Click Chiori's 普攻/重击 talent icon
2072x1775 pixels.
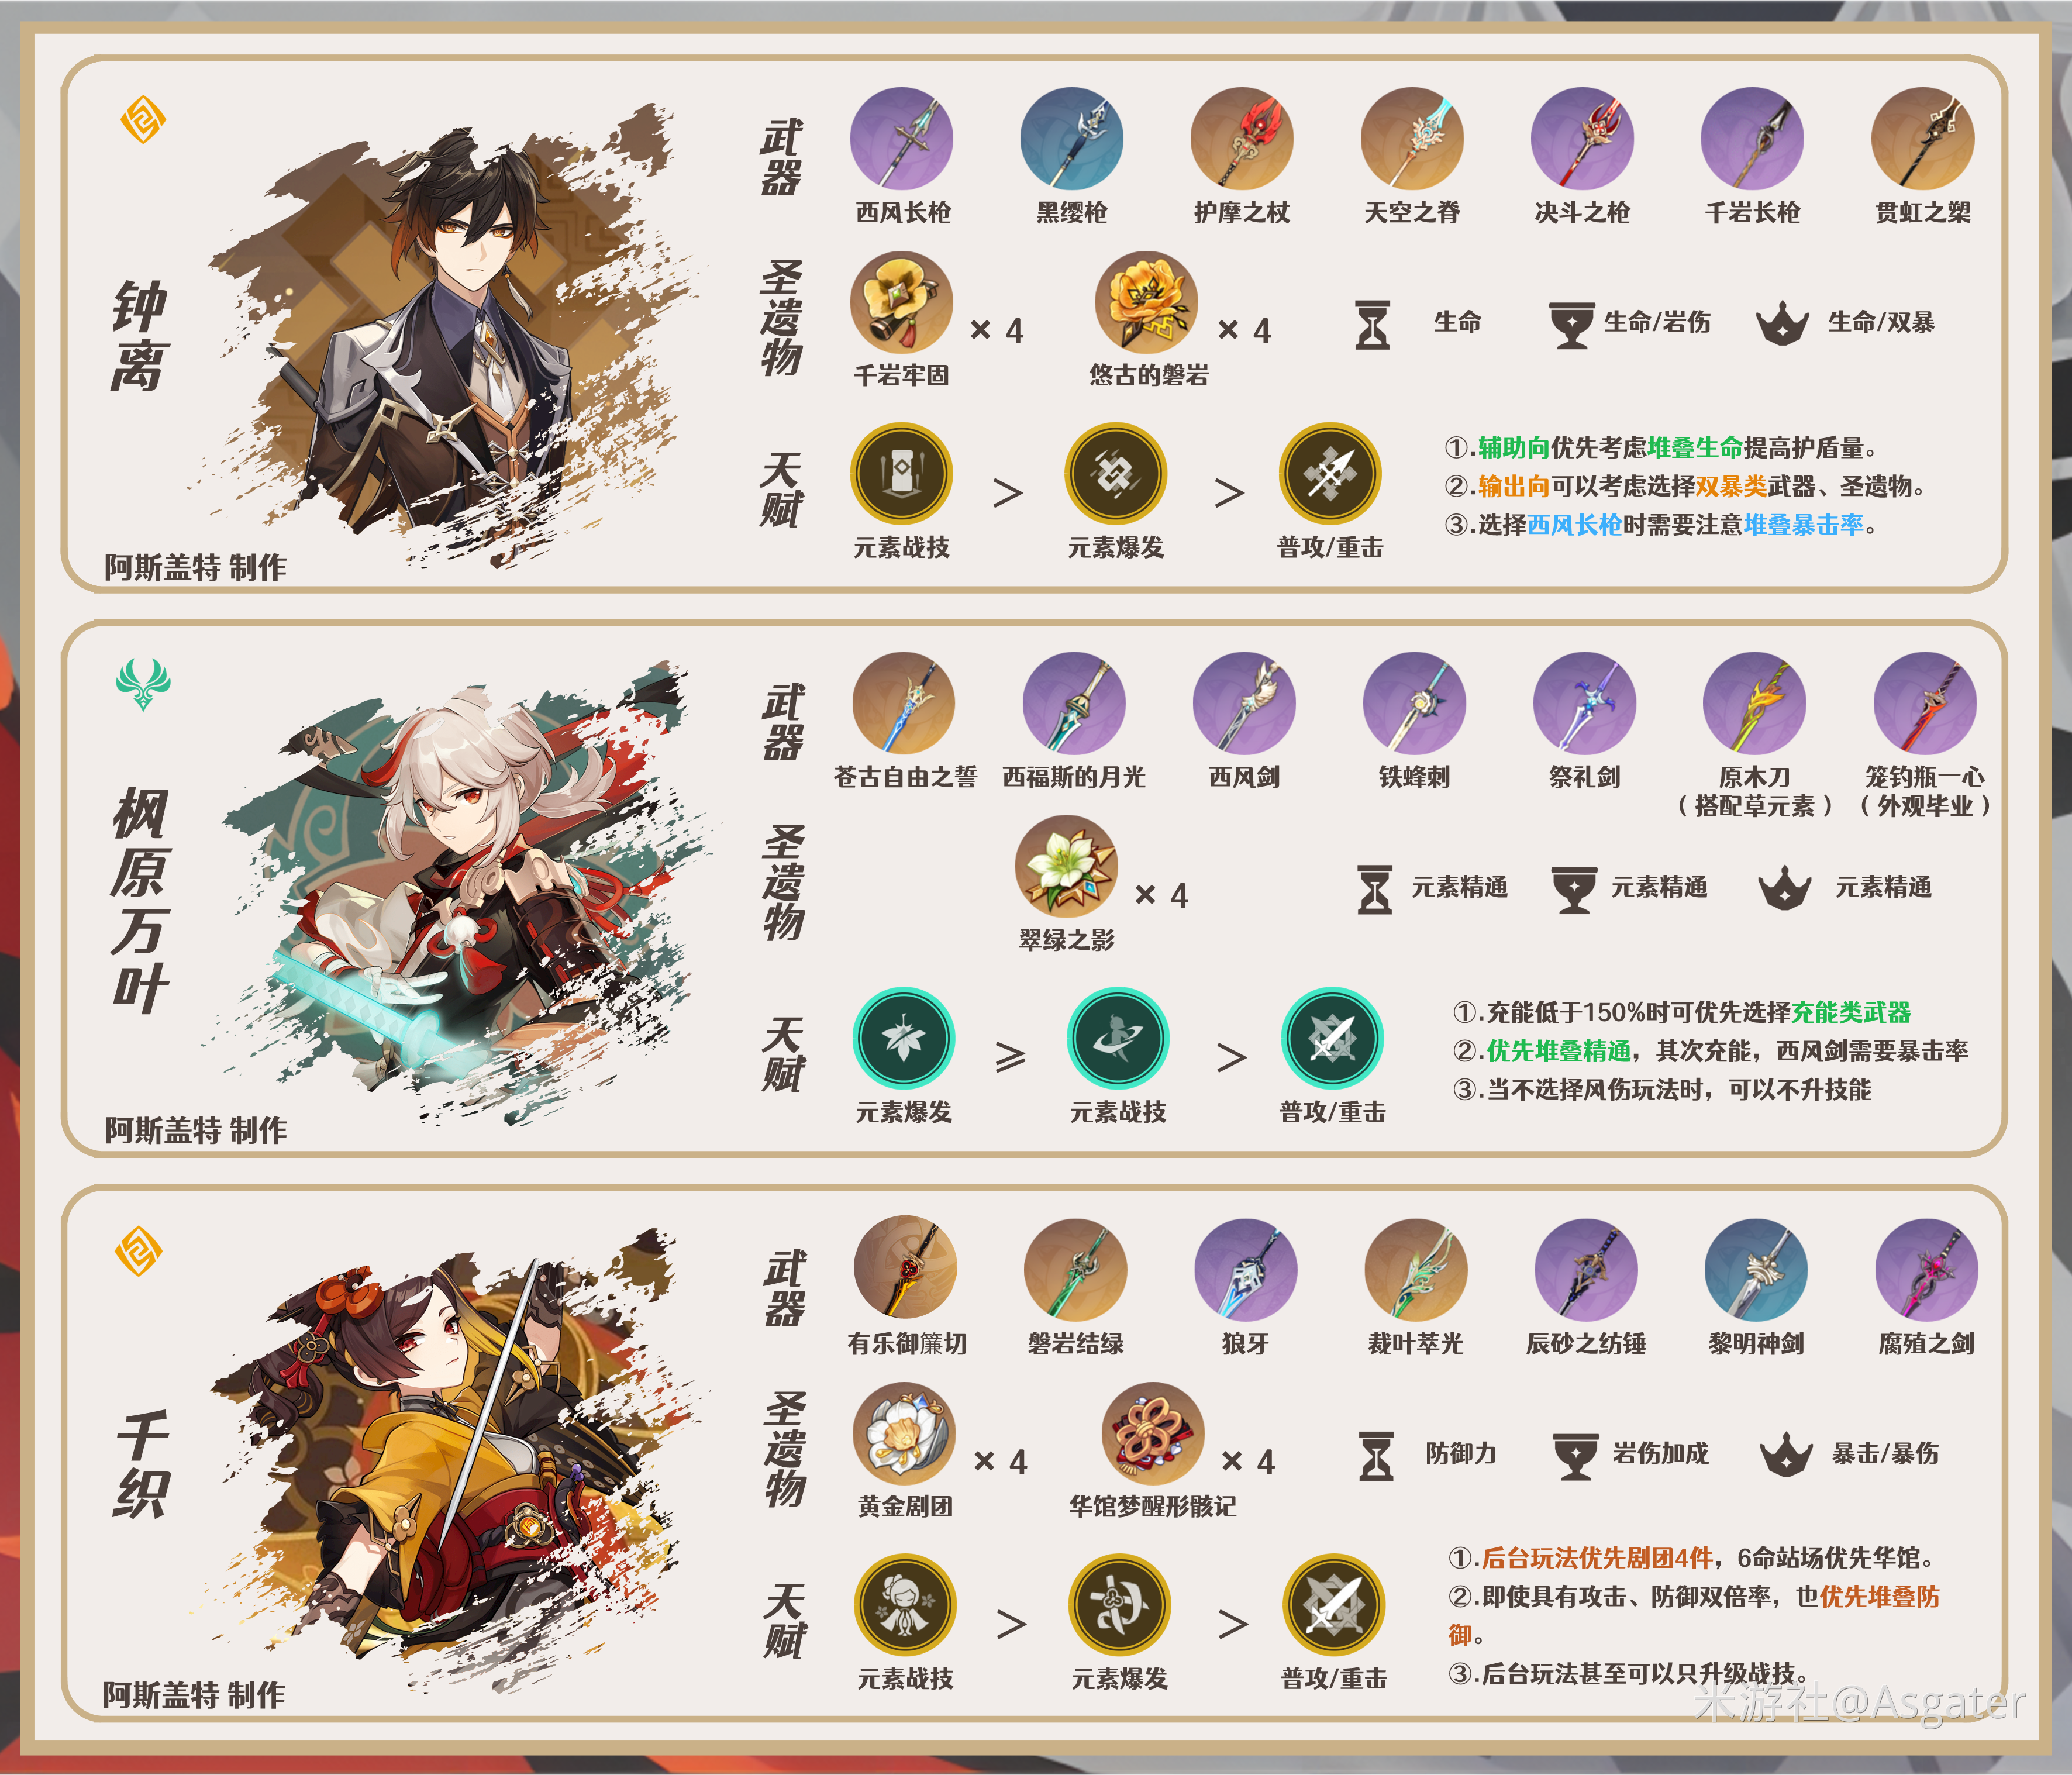click(x=1334, y=1604)
